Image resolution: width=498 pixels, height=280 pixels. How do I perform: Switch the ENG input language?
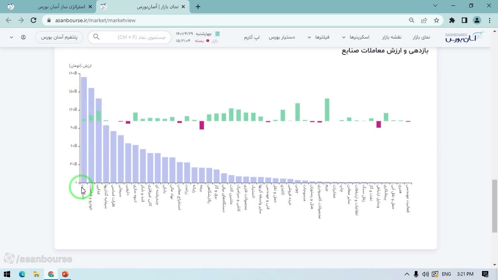[x=446, y=274]
